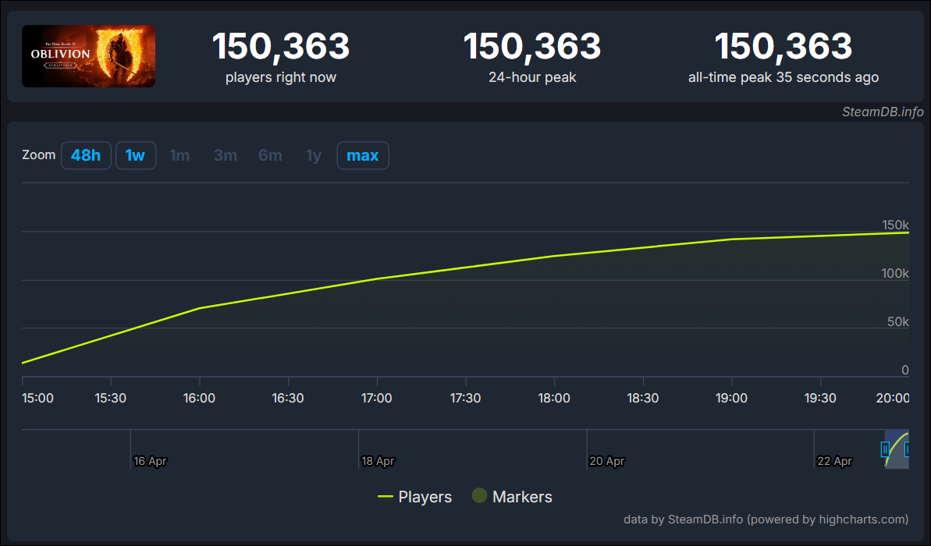
Task: Select the 1y zoom option
Action: (x=313, y=155)
